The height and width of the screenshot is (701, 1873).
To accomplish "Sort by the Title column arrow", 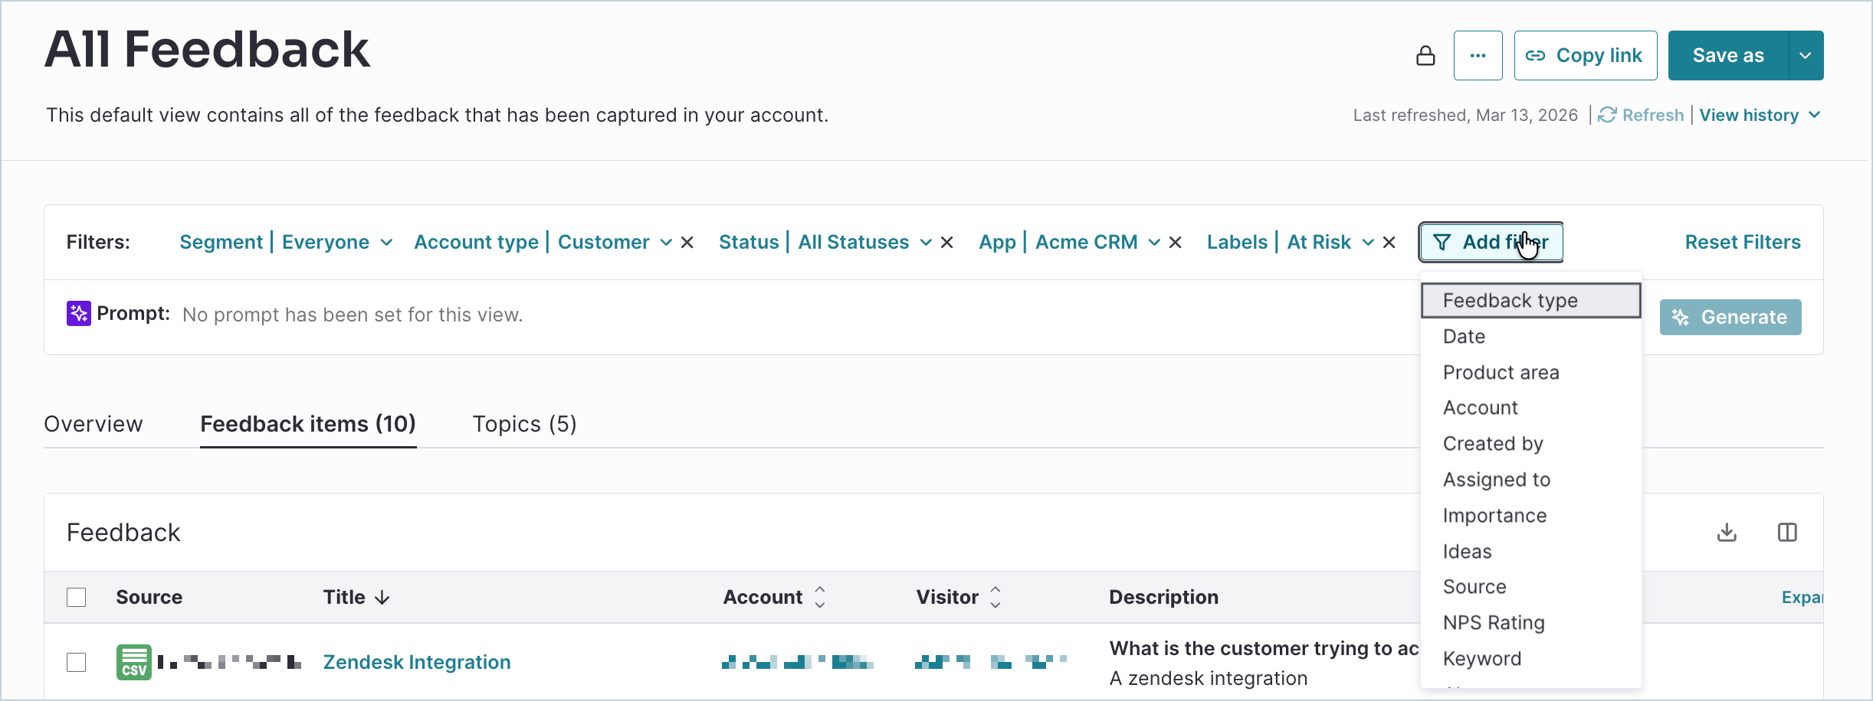I will coord(382,598).
